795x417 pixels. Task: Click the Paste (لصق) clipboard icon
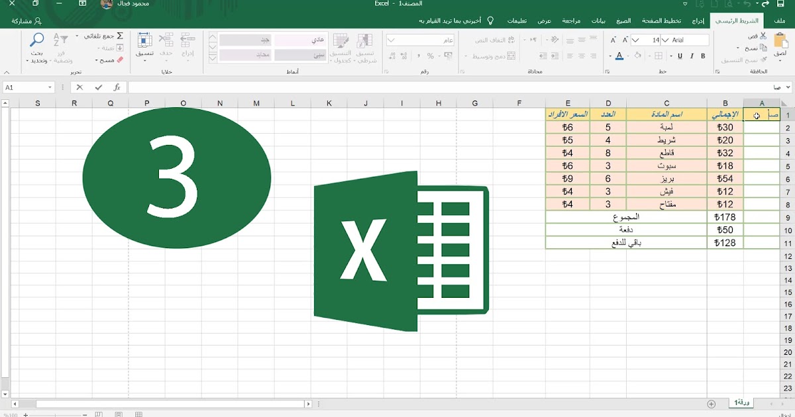click(x=780, y=40)
